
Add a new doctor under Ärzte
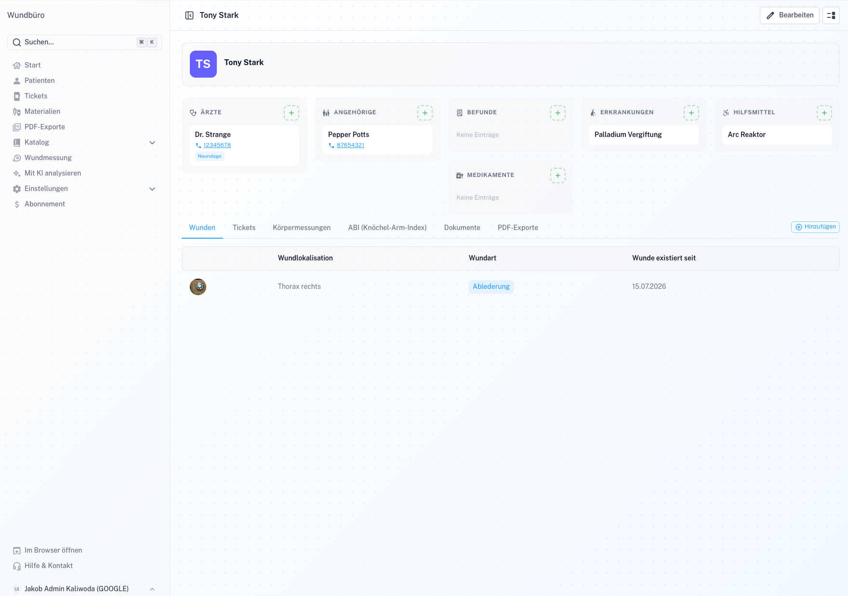(291, 113)
